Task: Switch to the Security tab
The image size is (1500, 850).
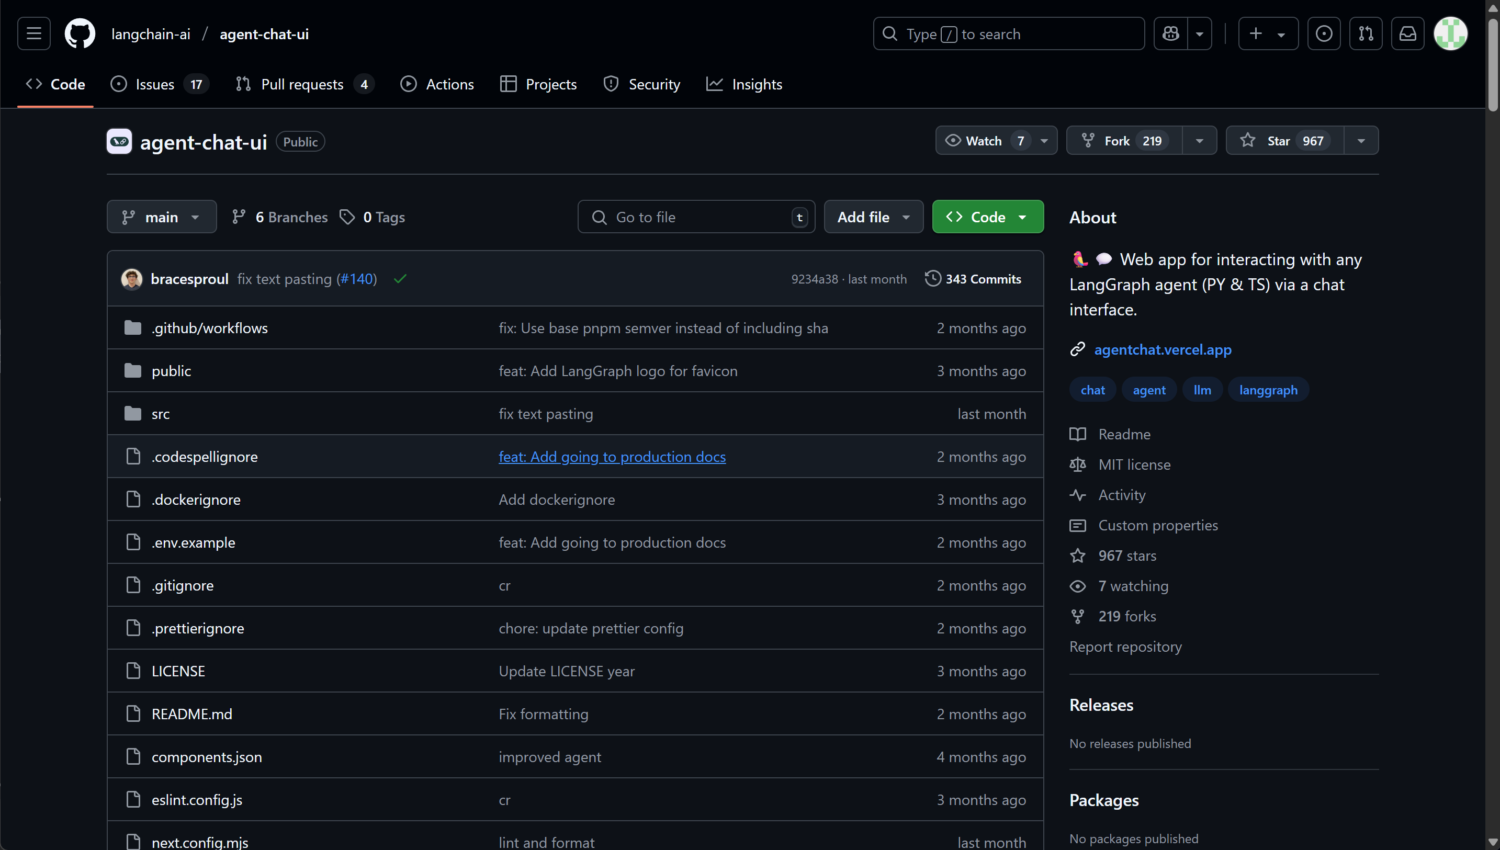Action: 641,84
